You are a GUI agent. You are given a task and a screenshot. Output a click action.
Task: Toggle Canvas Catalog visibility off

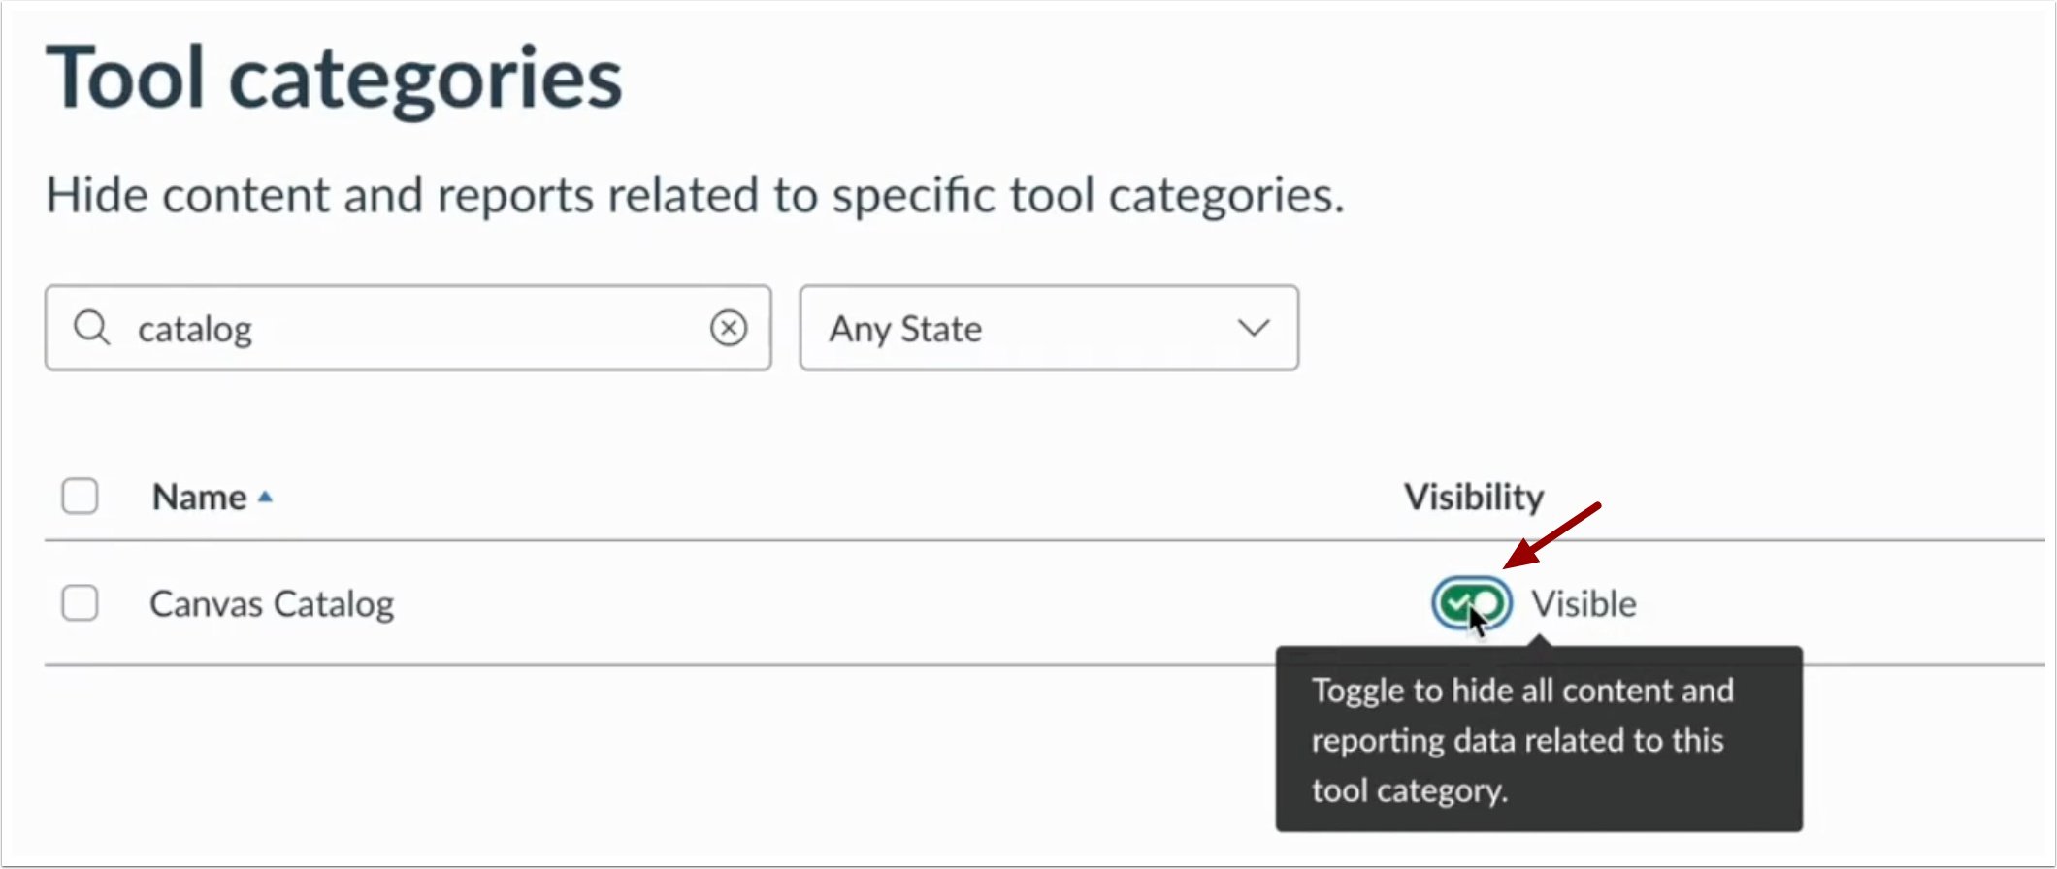point(1472,602)
